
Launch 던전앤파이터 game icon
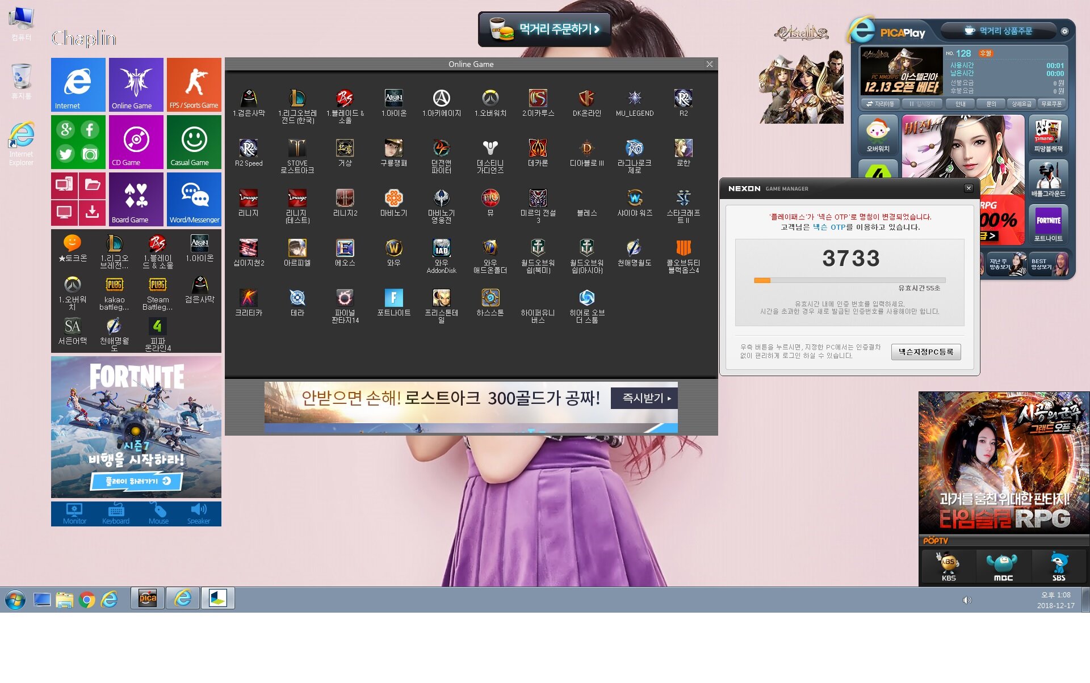[x=442, y=155]
